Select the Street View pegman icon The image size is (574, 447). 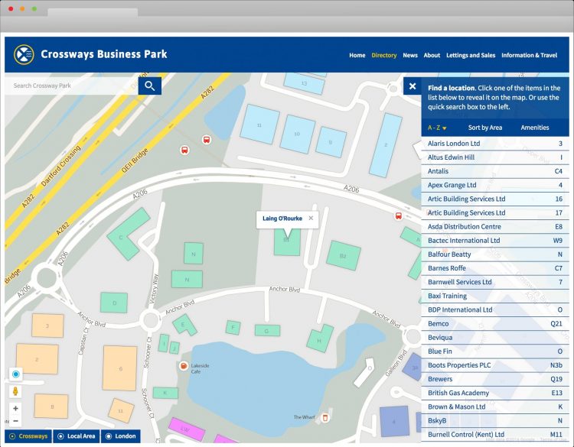pyautogui.click(x=15, y=391)
